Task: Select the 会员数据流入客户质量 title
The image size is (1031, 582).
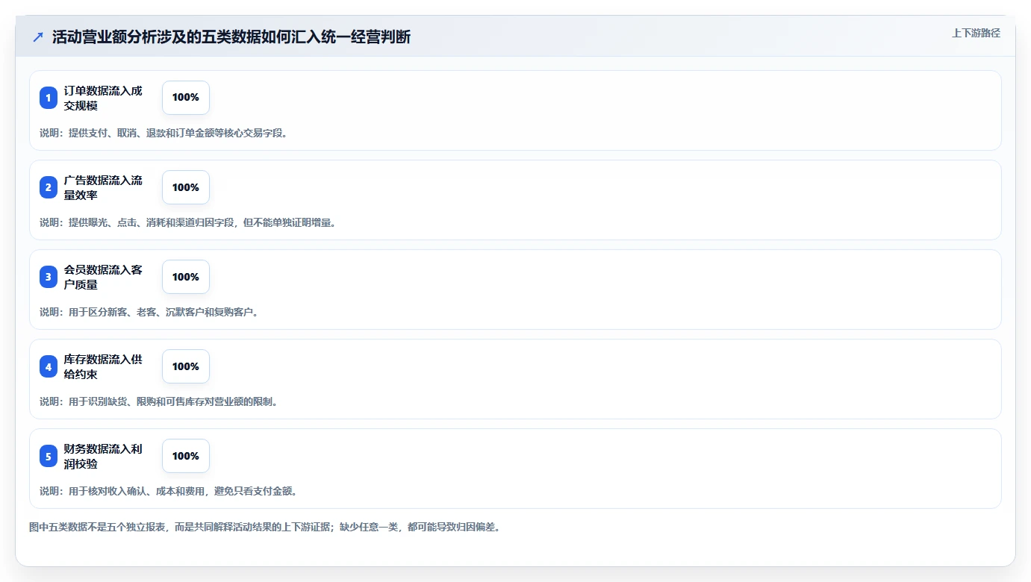Action: pos(103,277)
